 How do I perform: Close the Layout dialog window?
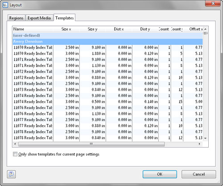click(x=213, y=4)
